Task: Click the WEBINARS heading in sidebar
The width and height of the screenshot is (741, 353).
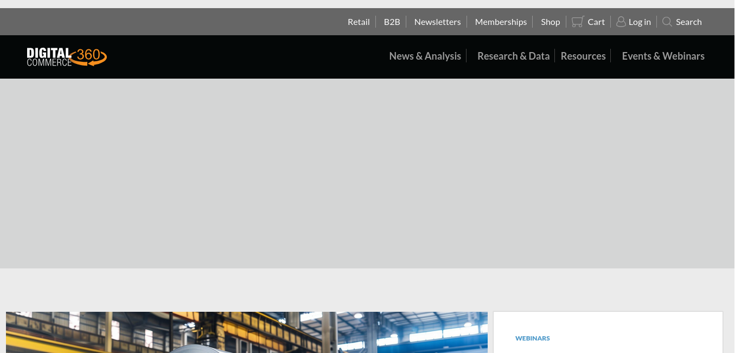Action: pos(533,338)
